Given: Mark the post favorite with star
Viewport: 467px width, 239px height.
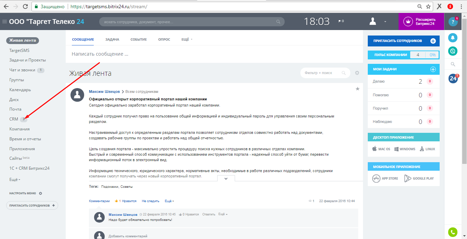Looking at the screenshot, I should click(x=358, y=89).
